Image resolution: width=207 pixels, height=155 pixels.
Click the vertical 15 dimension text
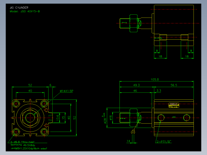point(63,118)
